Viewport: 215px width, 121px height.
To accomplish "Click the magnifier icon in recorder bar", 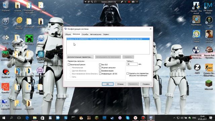I will coord(92,2).
